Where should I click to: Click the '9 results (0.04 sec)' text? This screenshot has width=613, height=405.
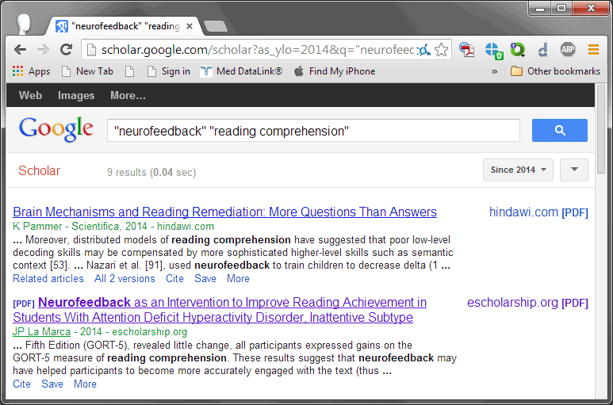pyautogui.click(x=151, y=172)
